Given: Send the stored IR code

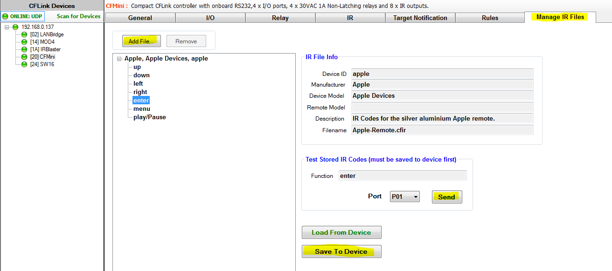Looking at the screenshot, I should pyautogui.click(x=446, y=197).
